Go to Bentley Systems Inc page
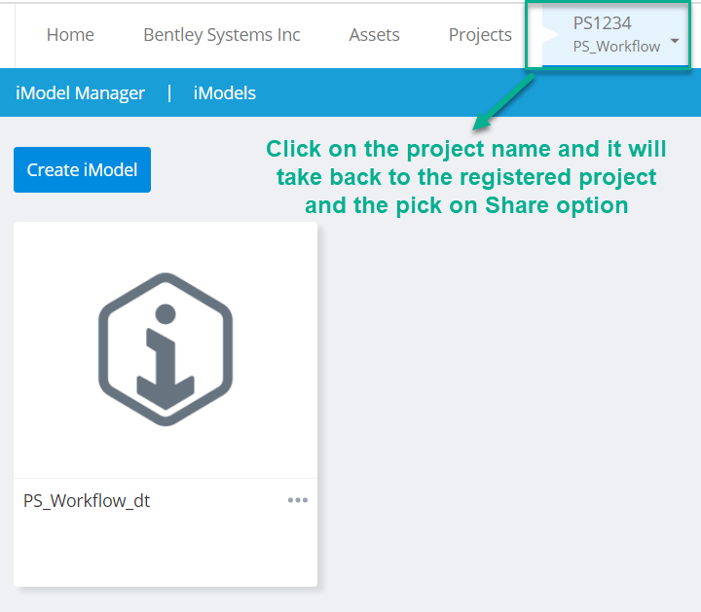Viewport: 701px width, 612px height. 221,35
